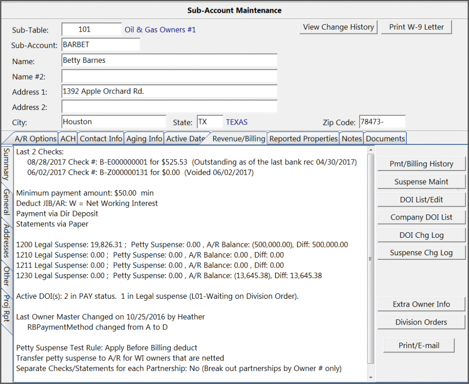
Task: Open Suspense Maint for this owner
Action: click(x=421, y=181)
